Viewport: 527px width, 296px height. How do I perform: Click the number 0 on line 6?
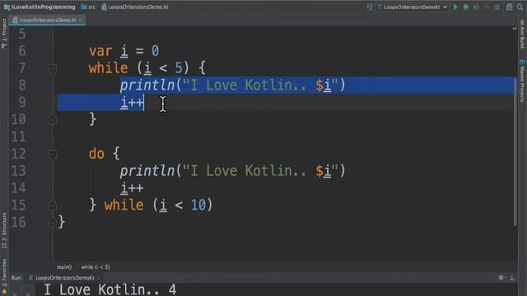click(x=155, y=51)
